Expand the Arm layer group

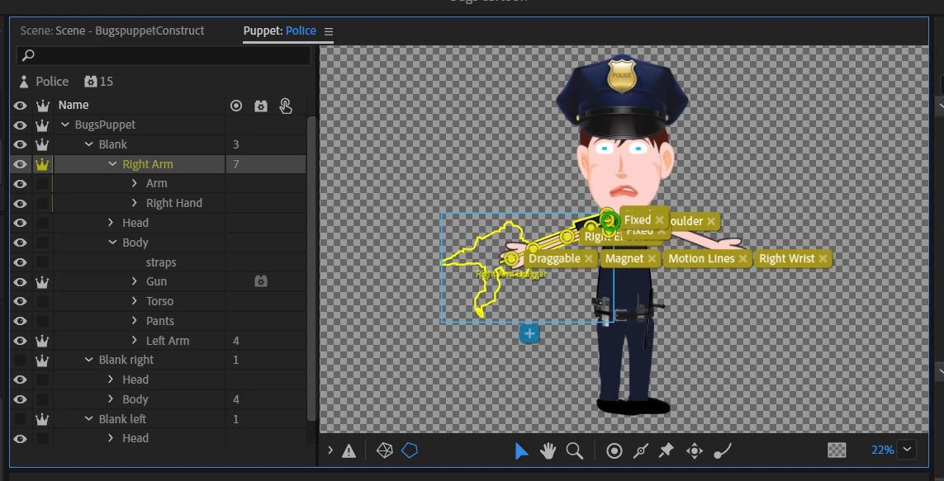(x=135, y=183)
